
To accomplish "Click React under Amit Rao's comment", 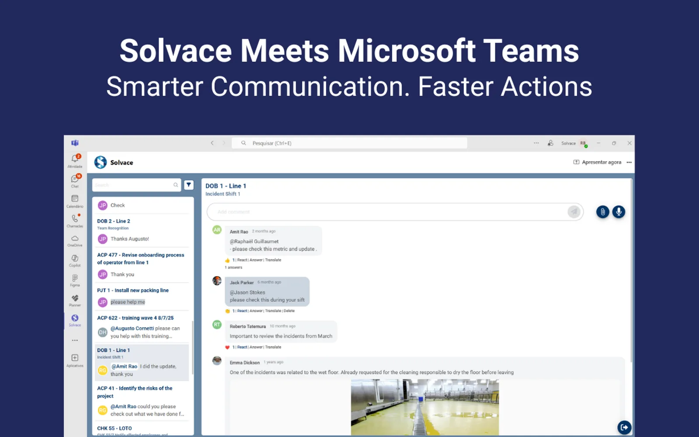I will (x=242, y=260).
